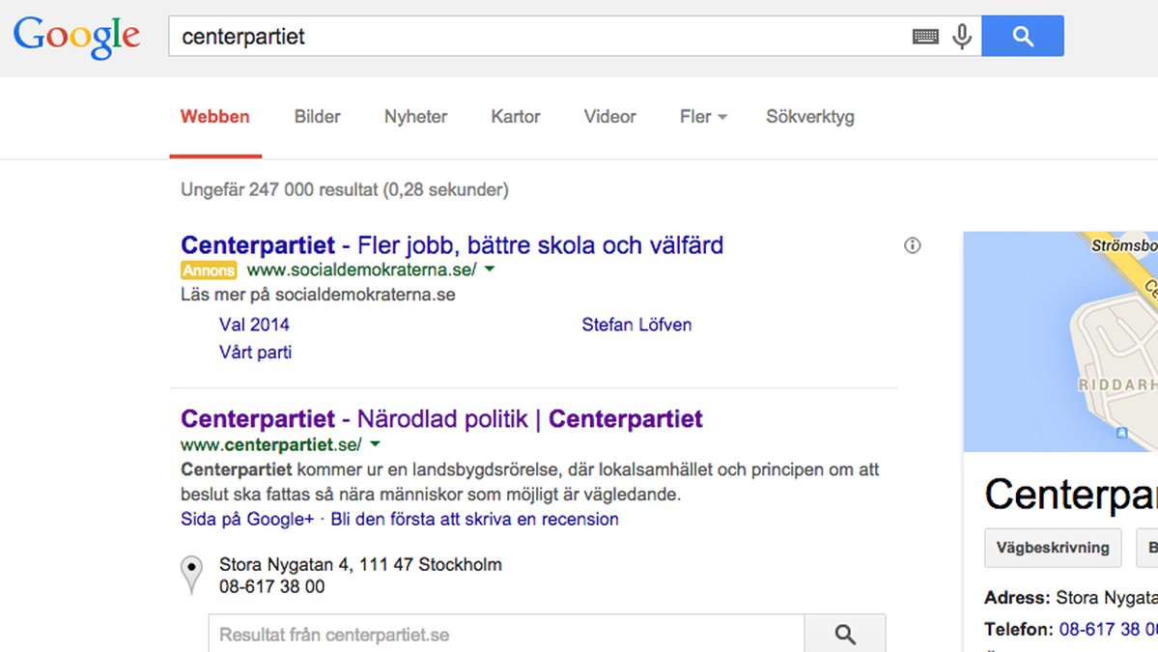Open the map thumbnail in the knowledge panel
This screenshot has height=652, width=1158.
[x=1060, y=341]
